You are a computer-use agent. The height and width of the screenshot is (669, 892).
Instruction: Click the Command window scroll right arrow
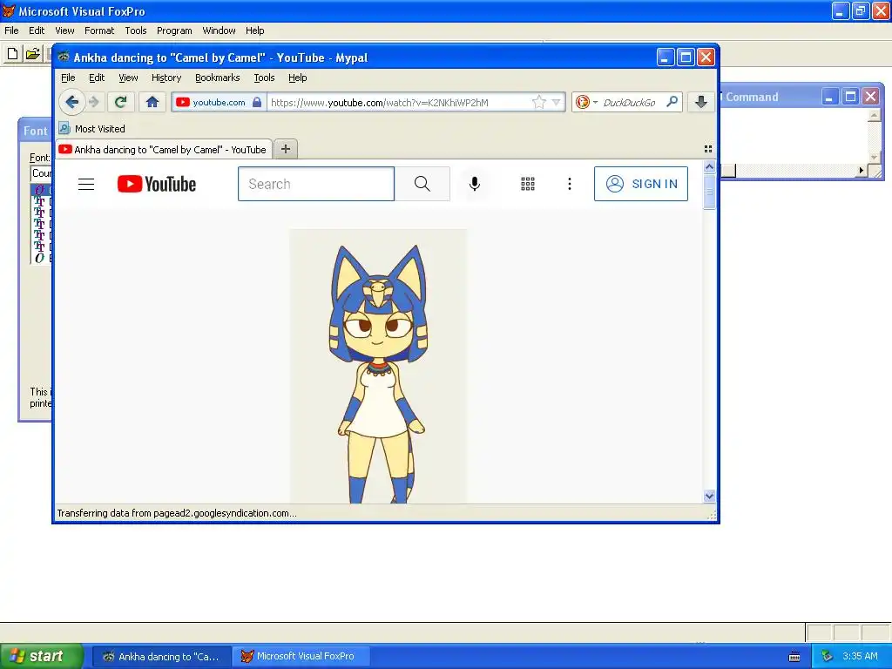point(862,170)
